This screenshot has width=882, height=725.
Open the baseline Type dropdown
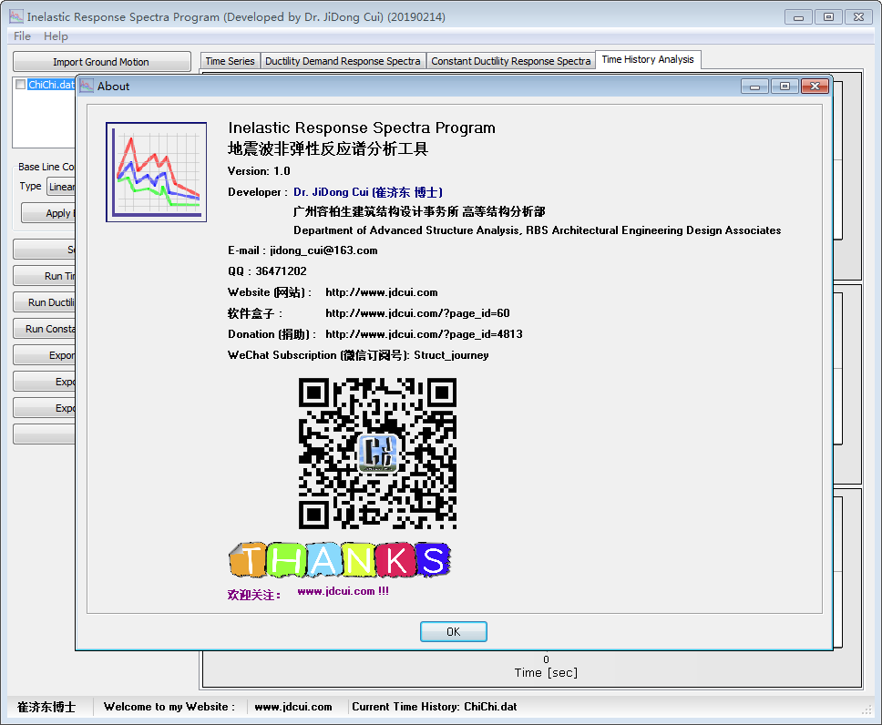point(61,187)
